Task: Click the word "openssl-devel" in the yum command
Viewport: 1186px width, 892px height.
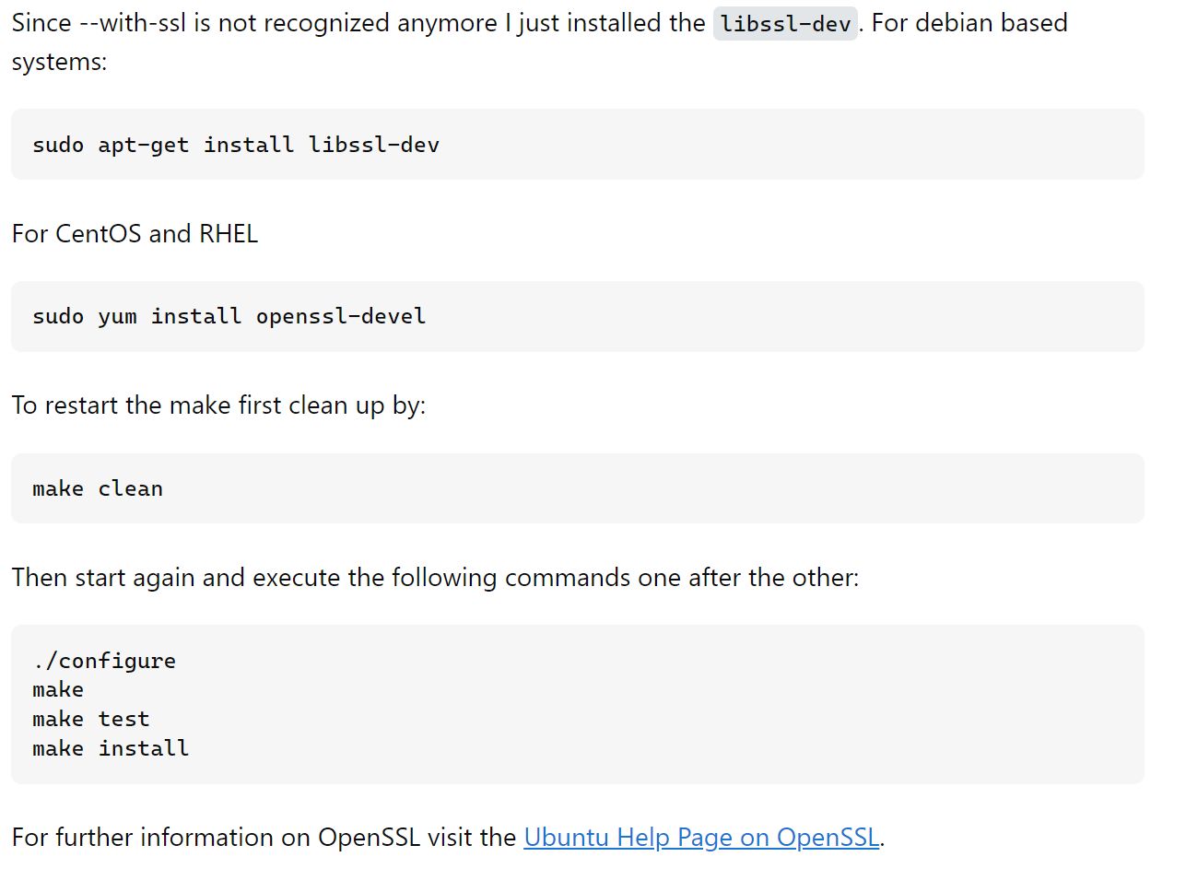Action: (x=341, y=316)
